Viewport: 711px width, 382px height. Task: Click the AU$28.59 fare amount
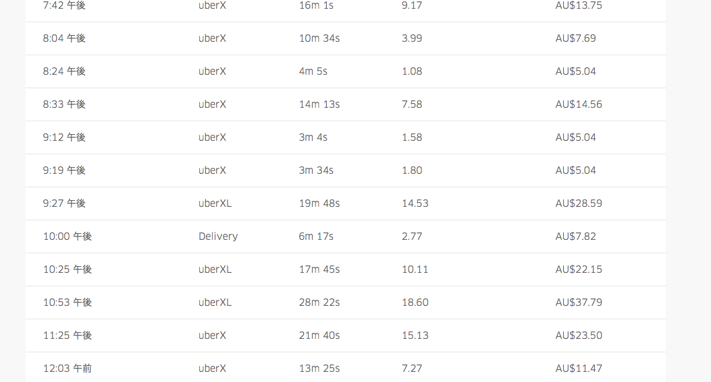click(x=579, y=203)
